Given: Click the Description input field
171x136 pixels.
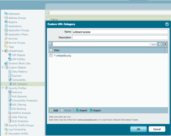Looking at the screenshot, I should coord(120,38).
